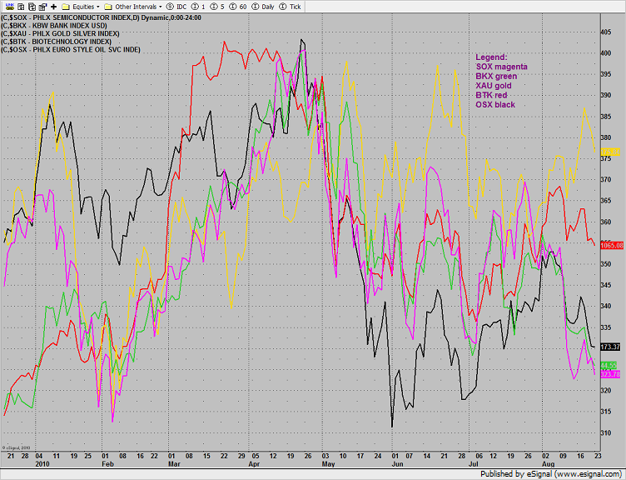Click the 'SOX magenta' legend entry
This screenshot has width=626, height=480.
click(x=501, y=67)
